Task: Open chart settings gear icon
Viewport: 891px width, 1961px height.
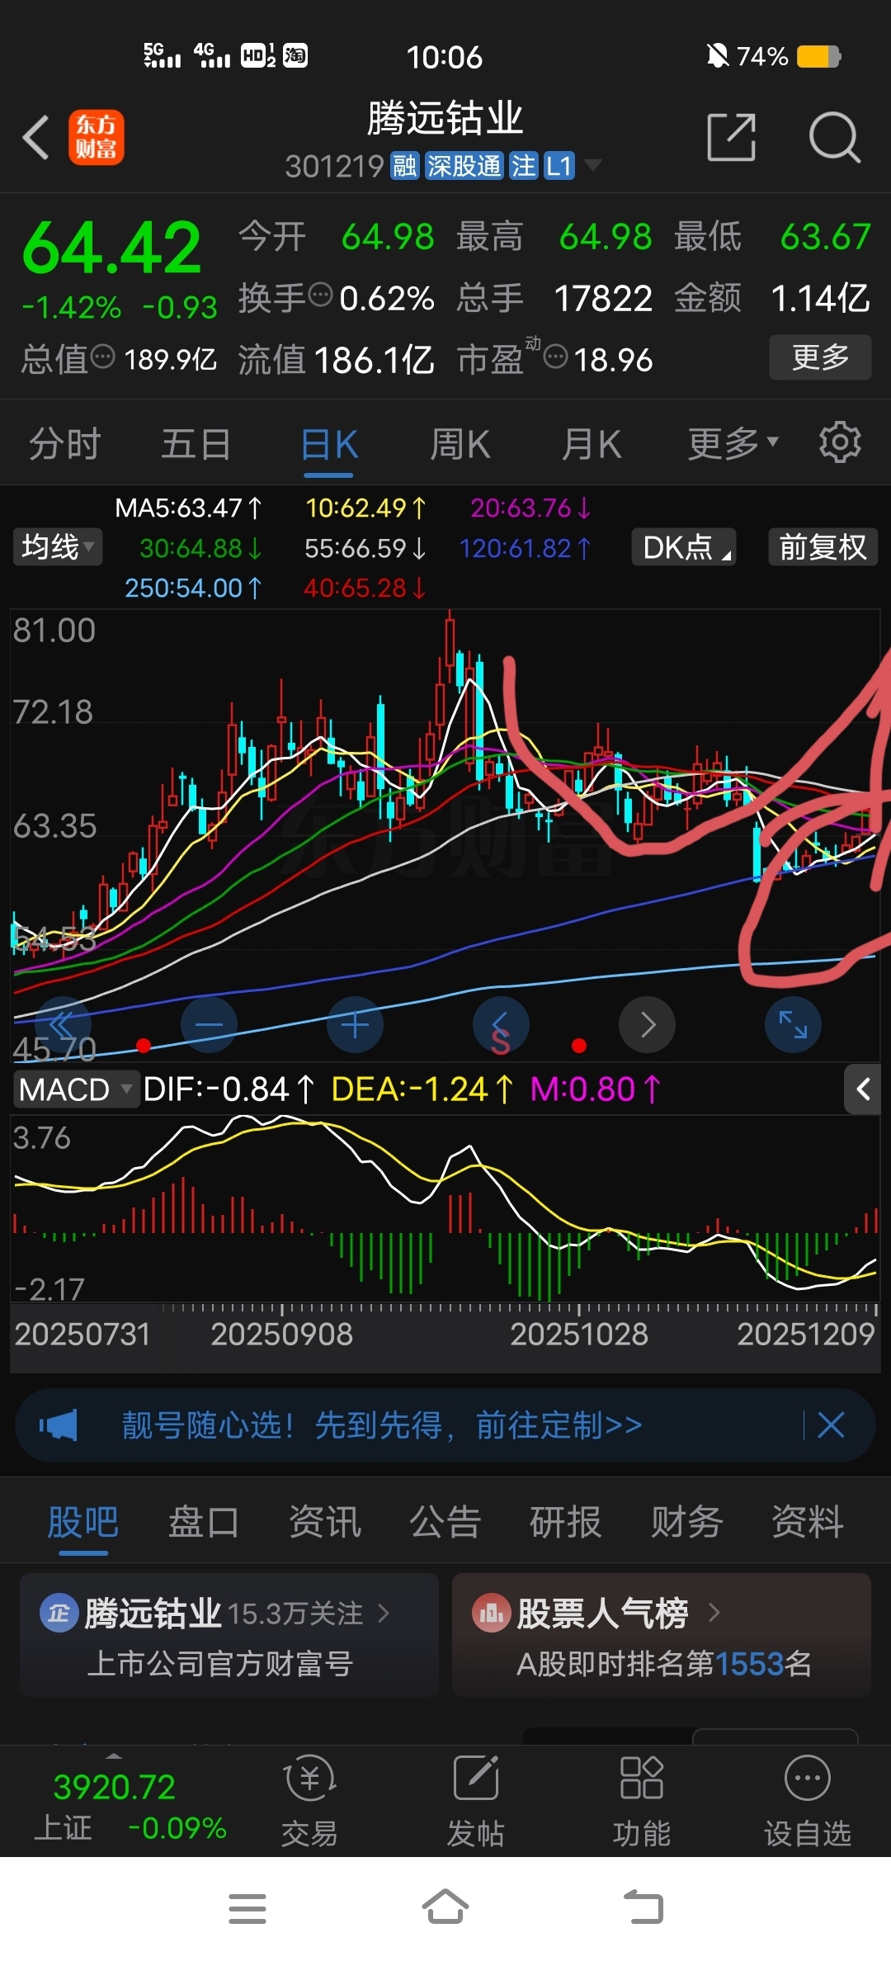Action: 840,442
